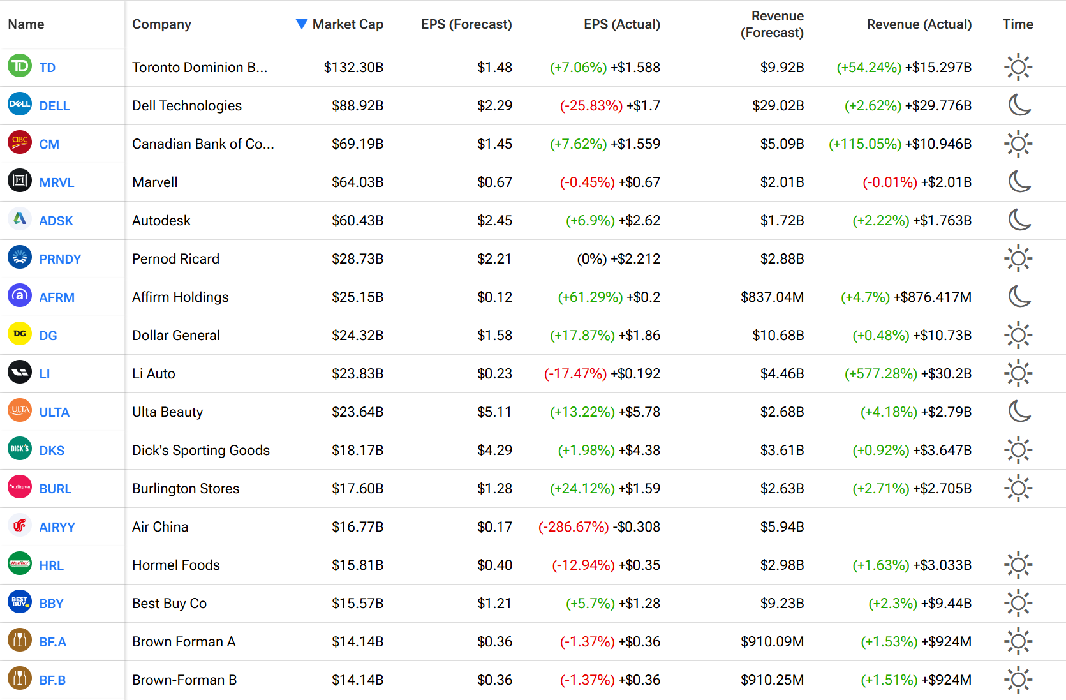
Task: Click the Autodesk logo icon
Action: tap(20, 219)
